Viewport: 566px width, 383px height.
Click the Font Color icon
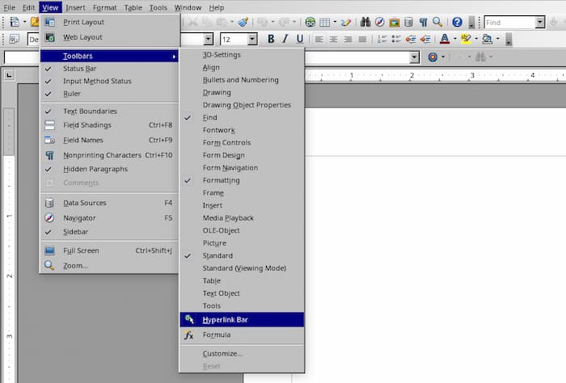tap(445, 39)
